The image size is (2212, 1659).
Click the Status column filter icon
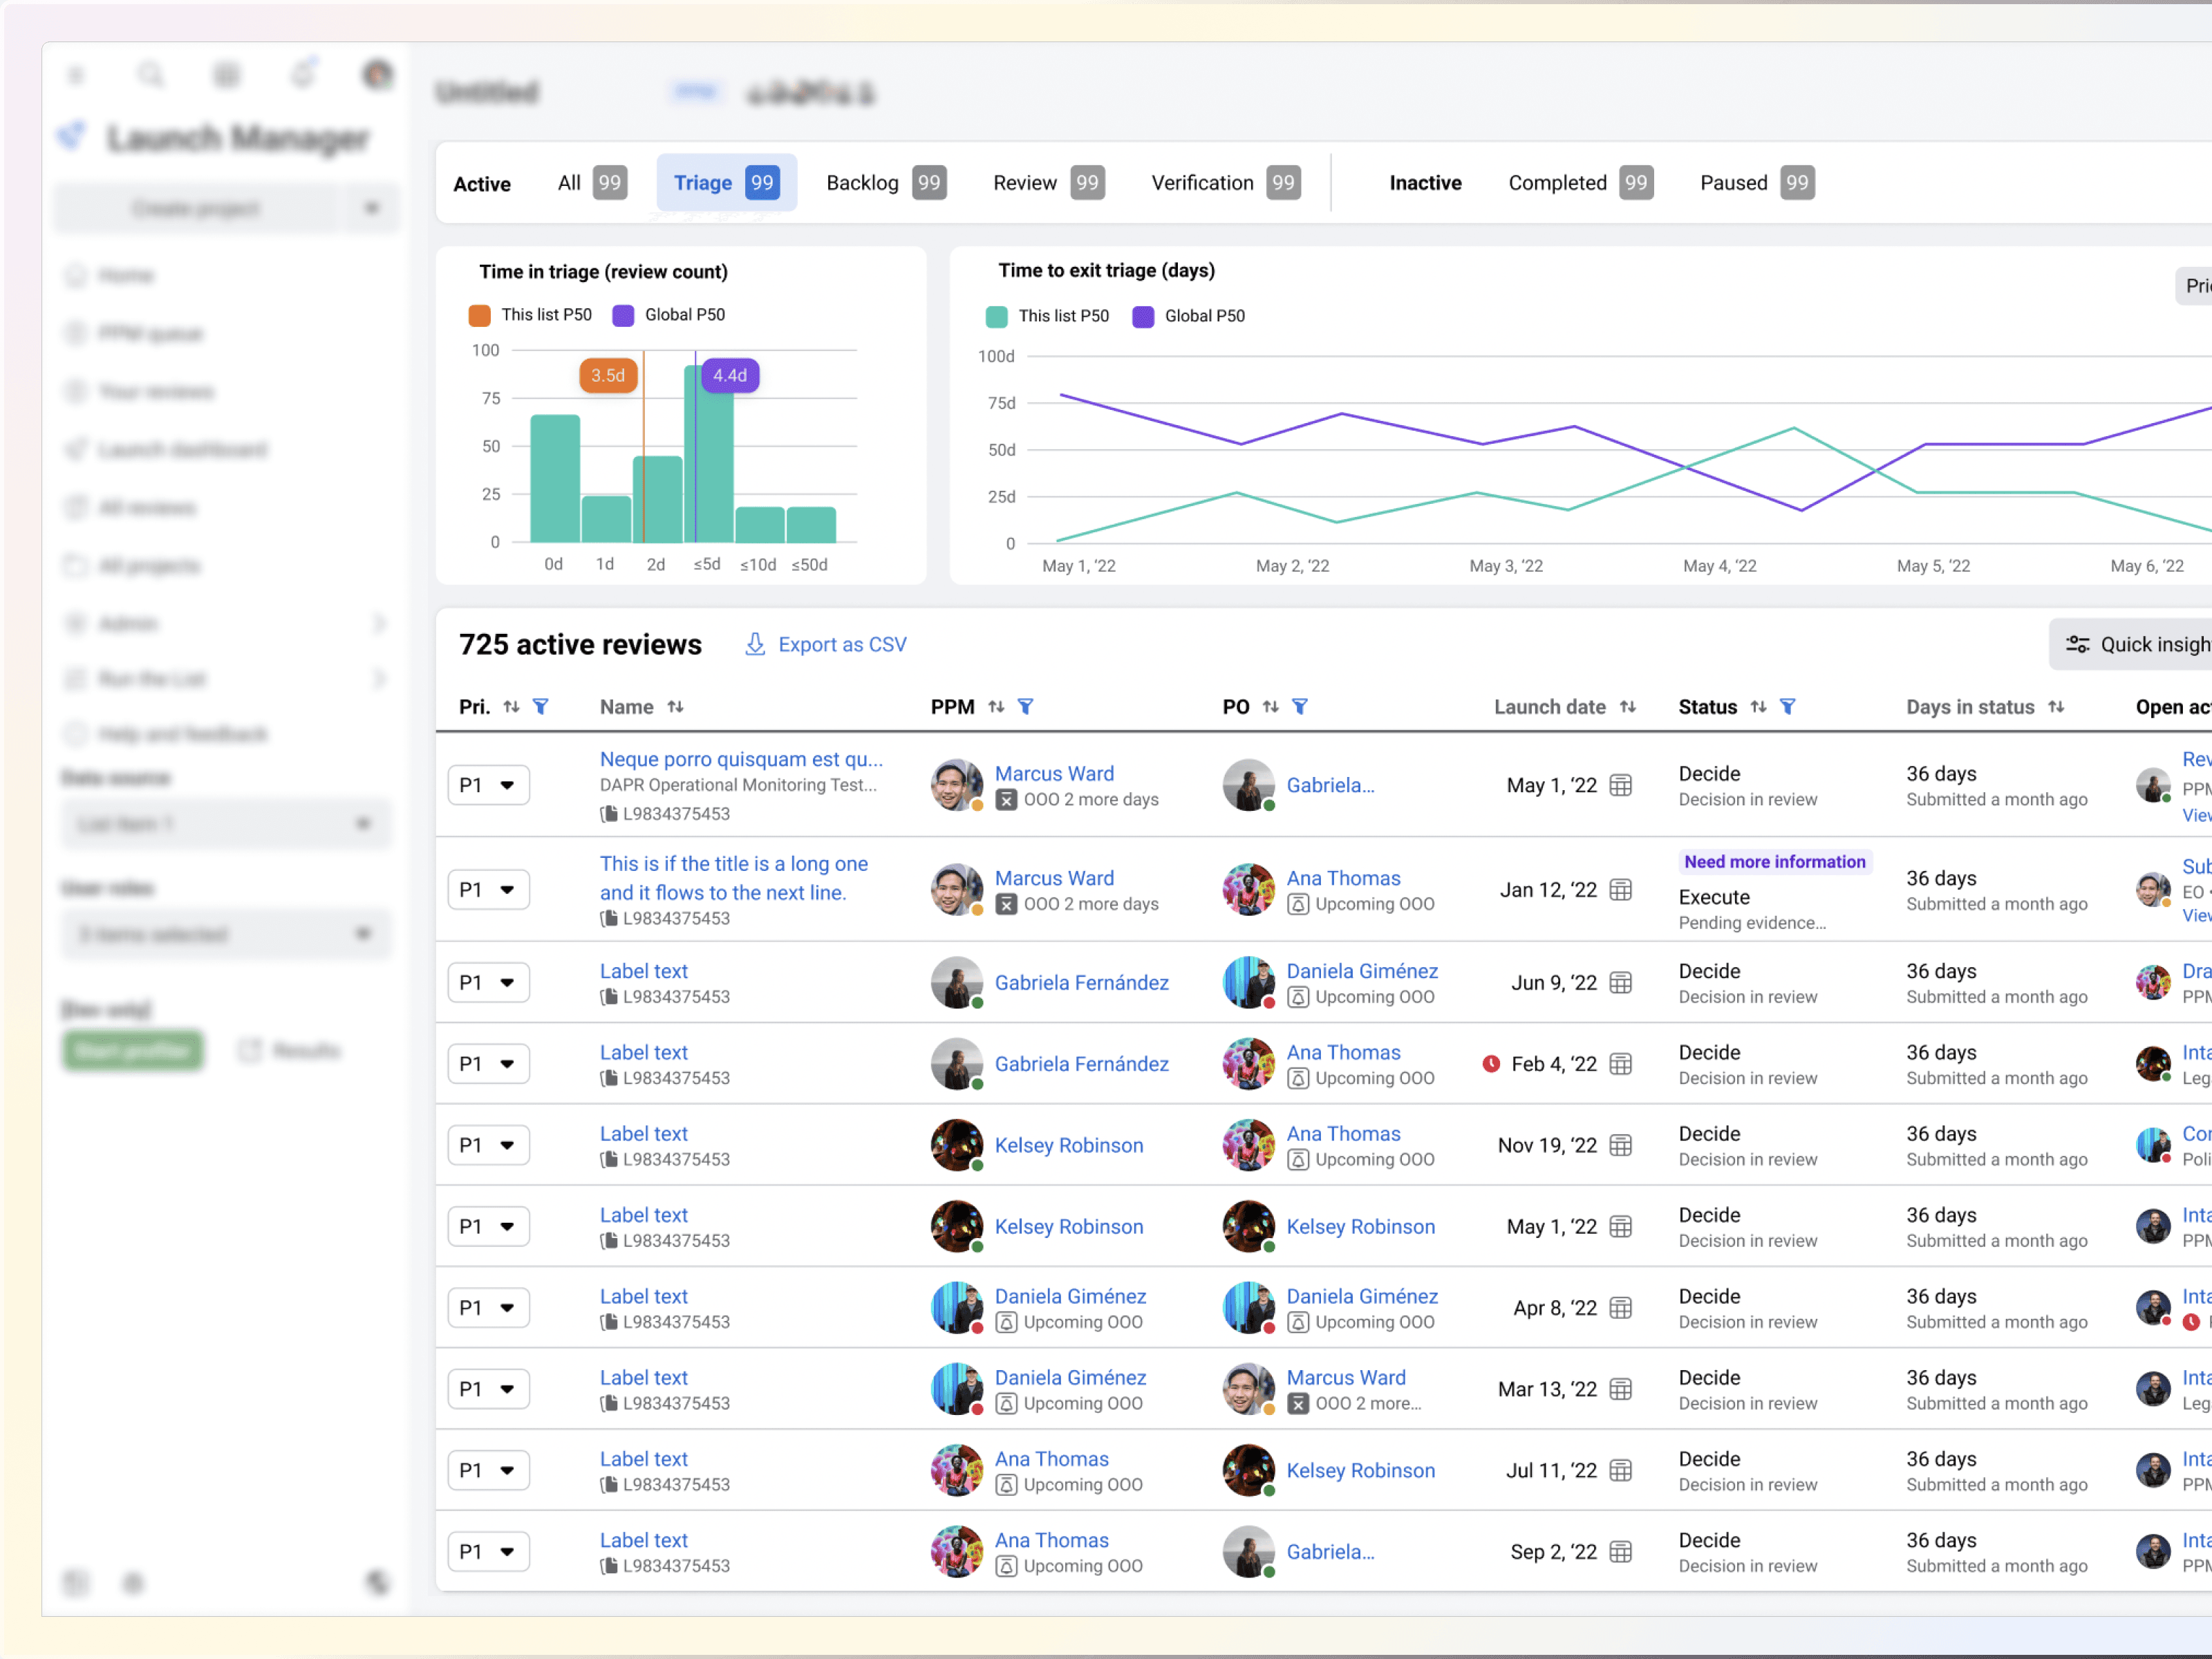(1787, 707)
